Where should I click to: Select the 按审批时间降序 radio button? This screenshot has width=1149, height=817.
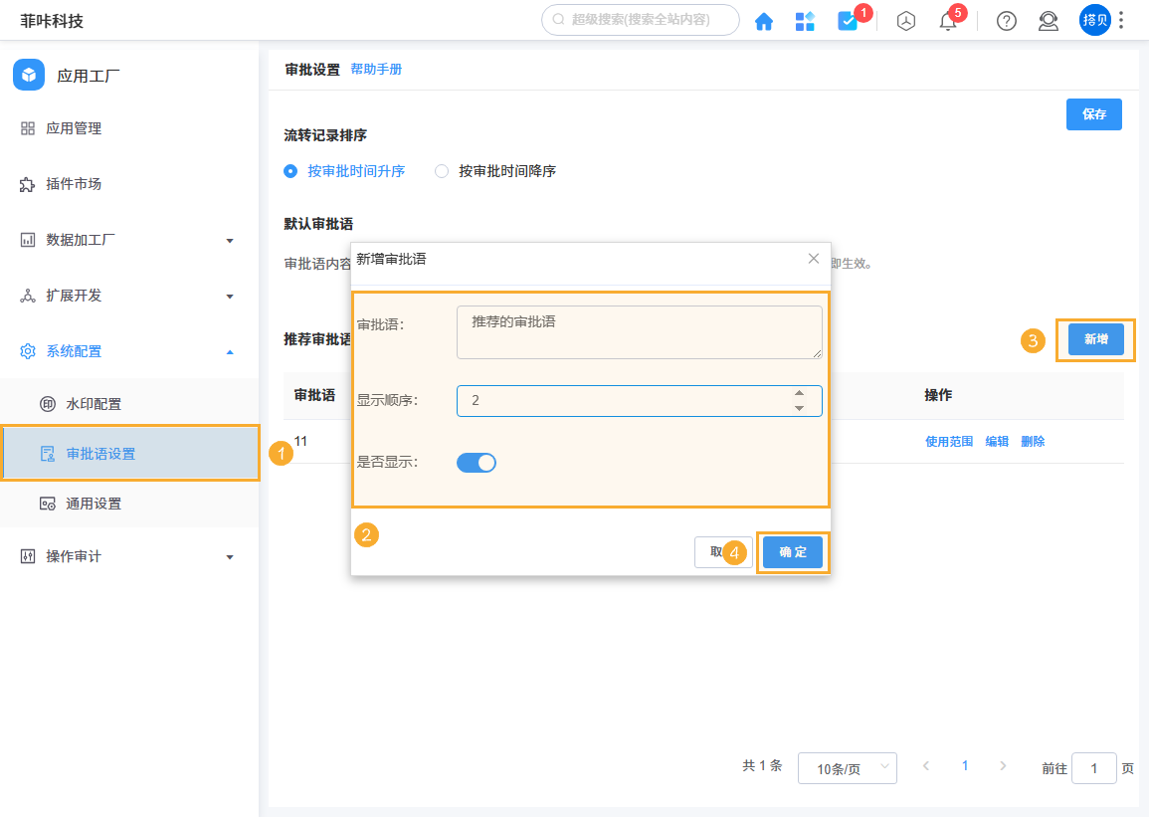(441, 171)
